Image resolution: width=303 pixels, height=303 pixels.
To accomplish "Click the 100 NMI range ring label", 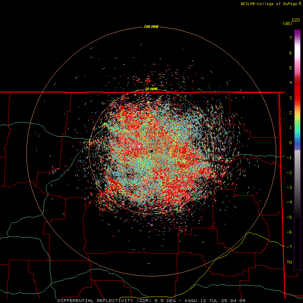I will [x=151, y=27].
